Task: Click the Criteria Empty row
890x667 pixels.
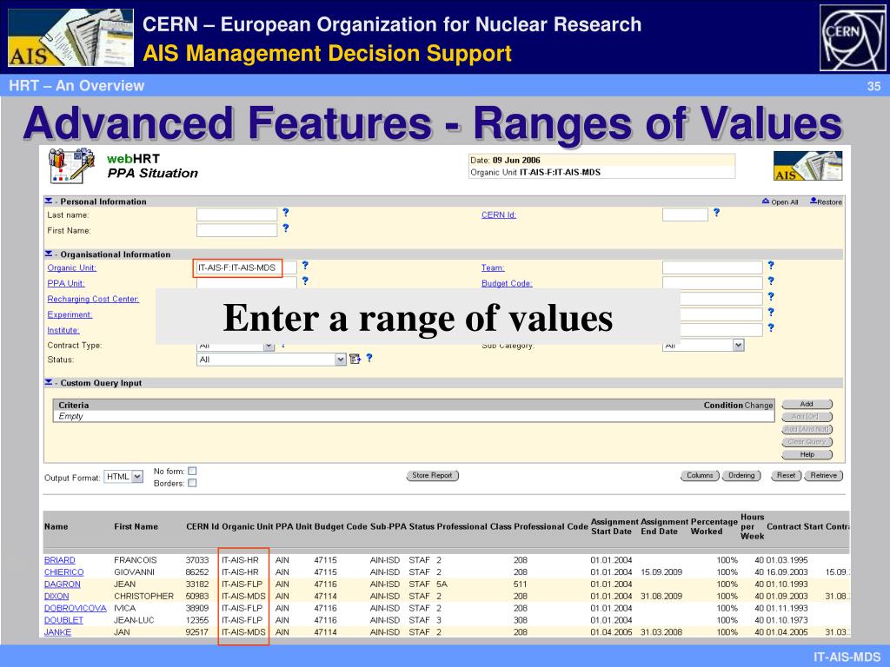Action: point(414,416)
